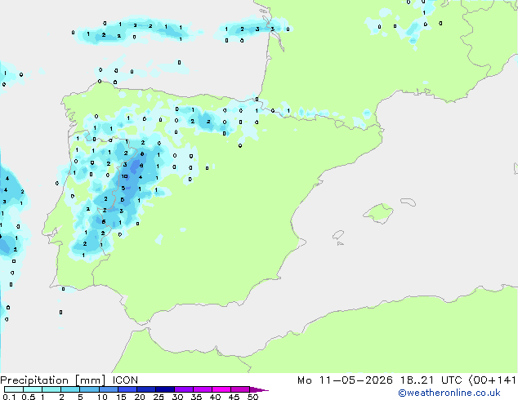This screenshot has width=518, height=400.
Task: Click the 'ICON' model name label
Action: [x=125, y=380]
